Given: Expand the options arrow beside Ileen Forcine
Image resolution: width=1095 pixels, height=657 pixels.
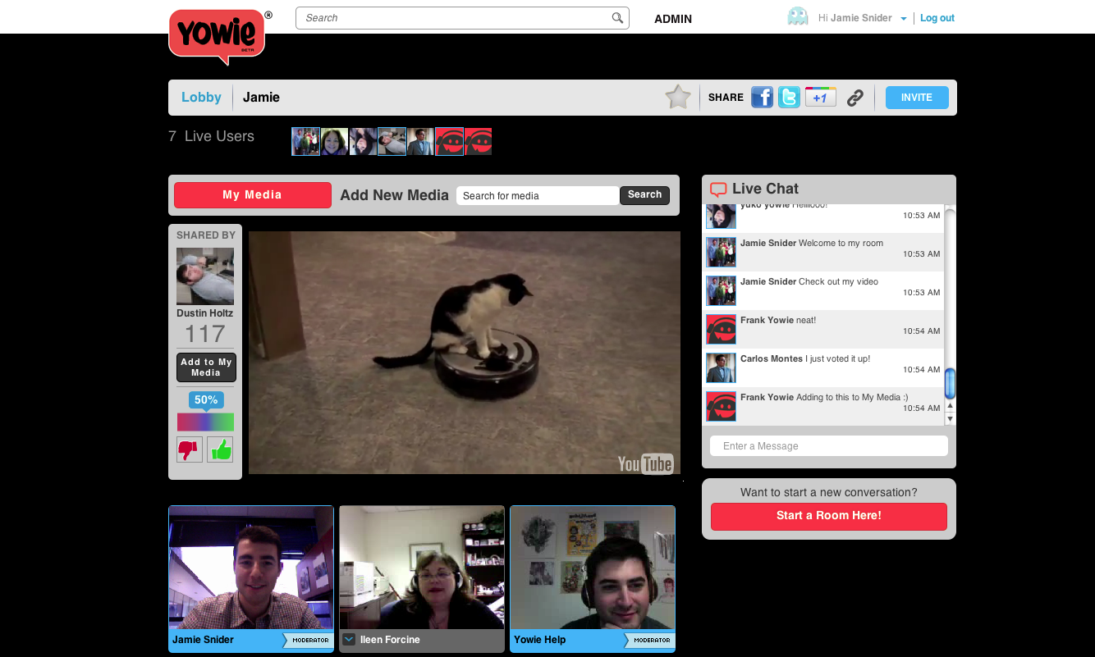Looking at the screenshot, I should (x=349, y=640).
